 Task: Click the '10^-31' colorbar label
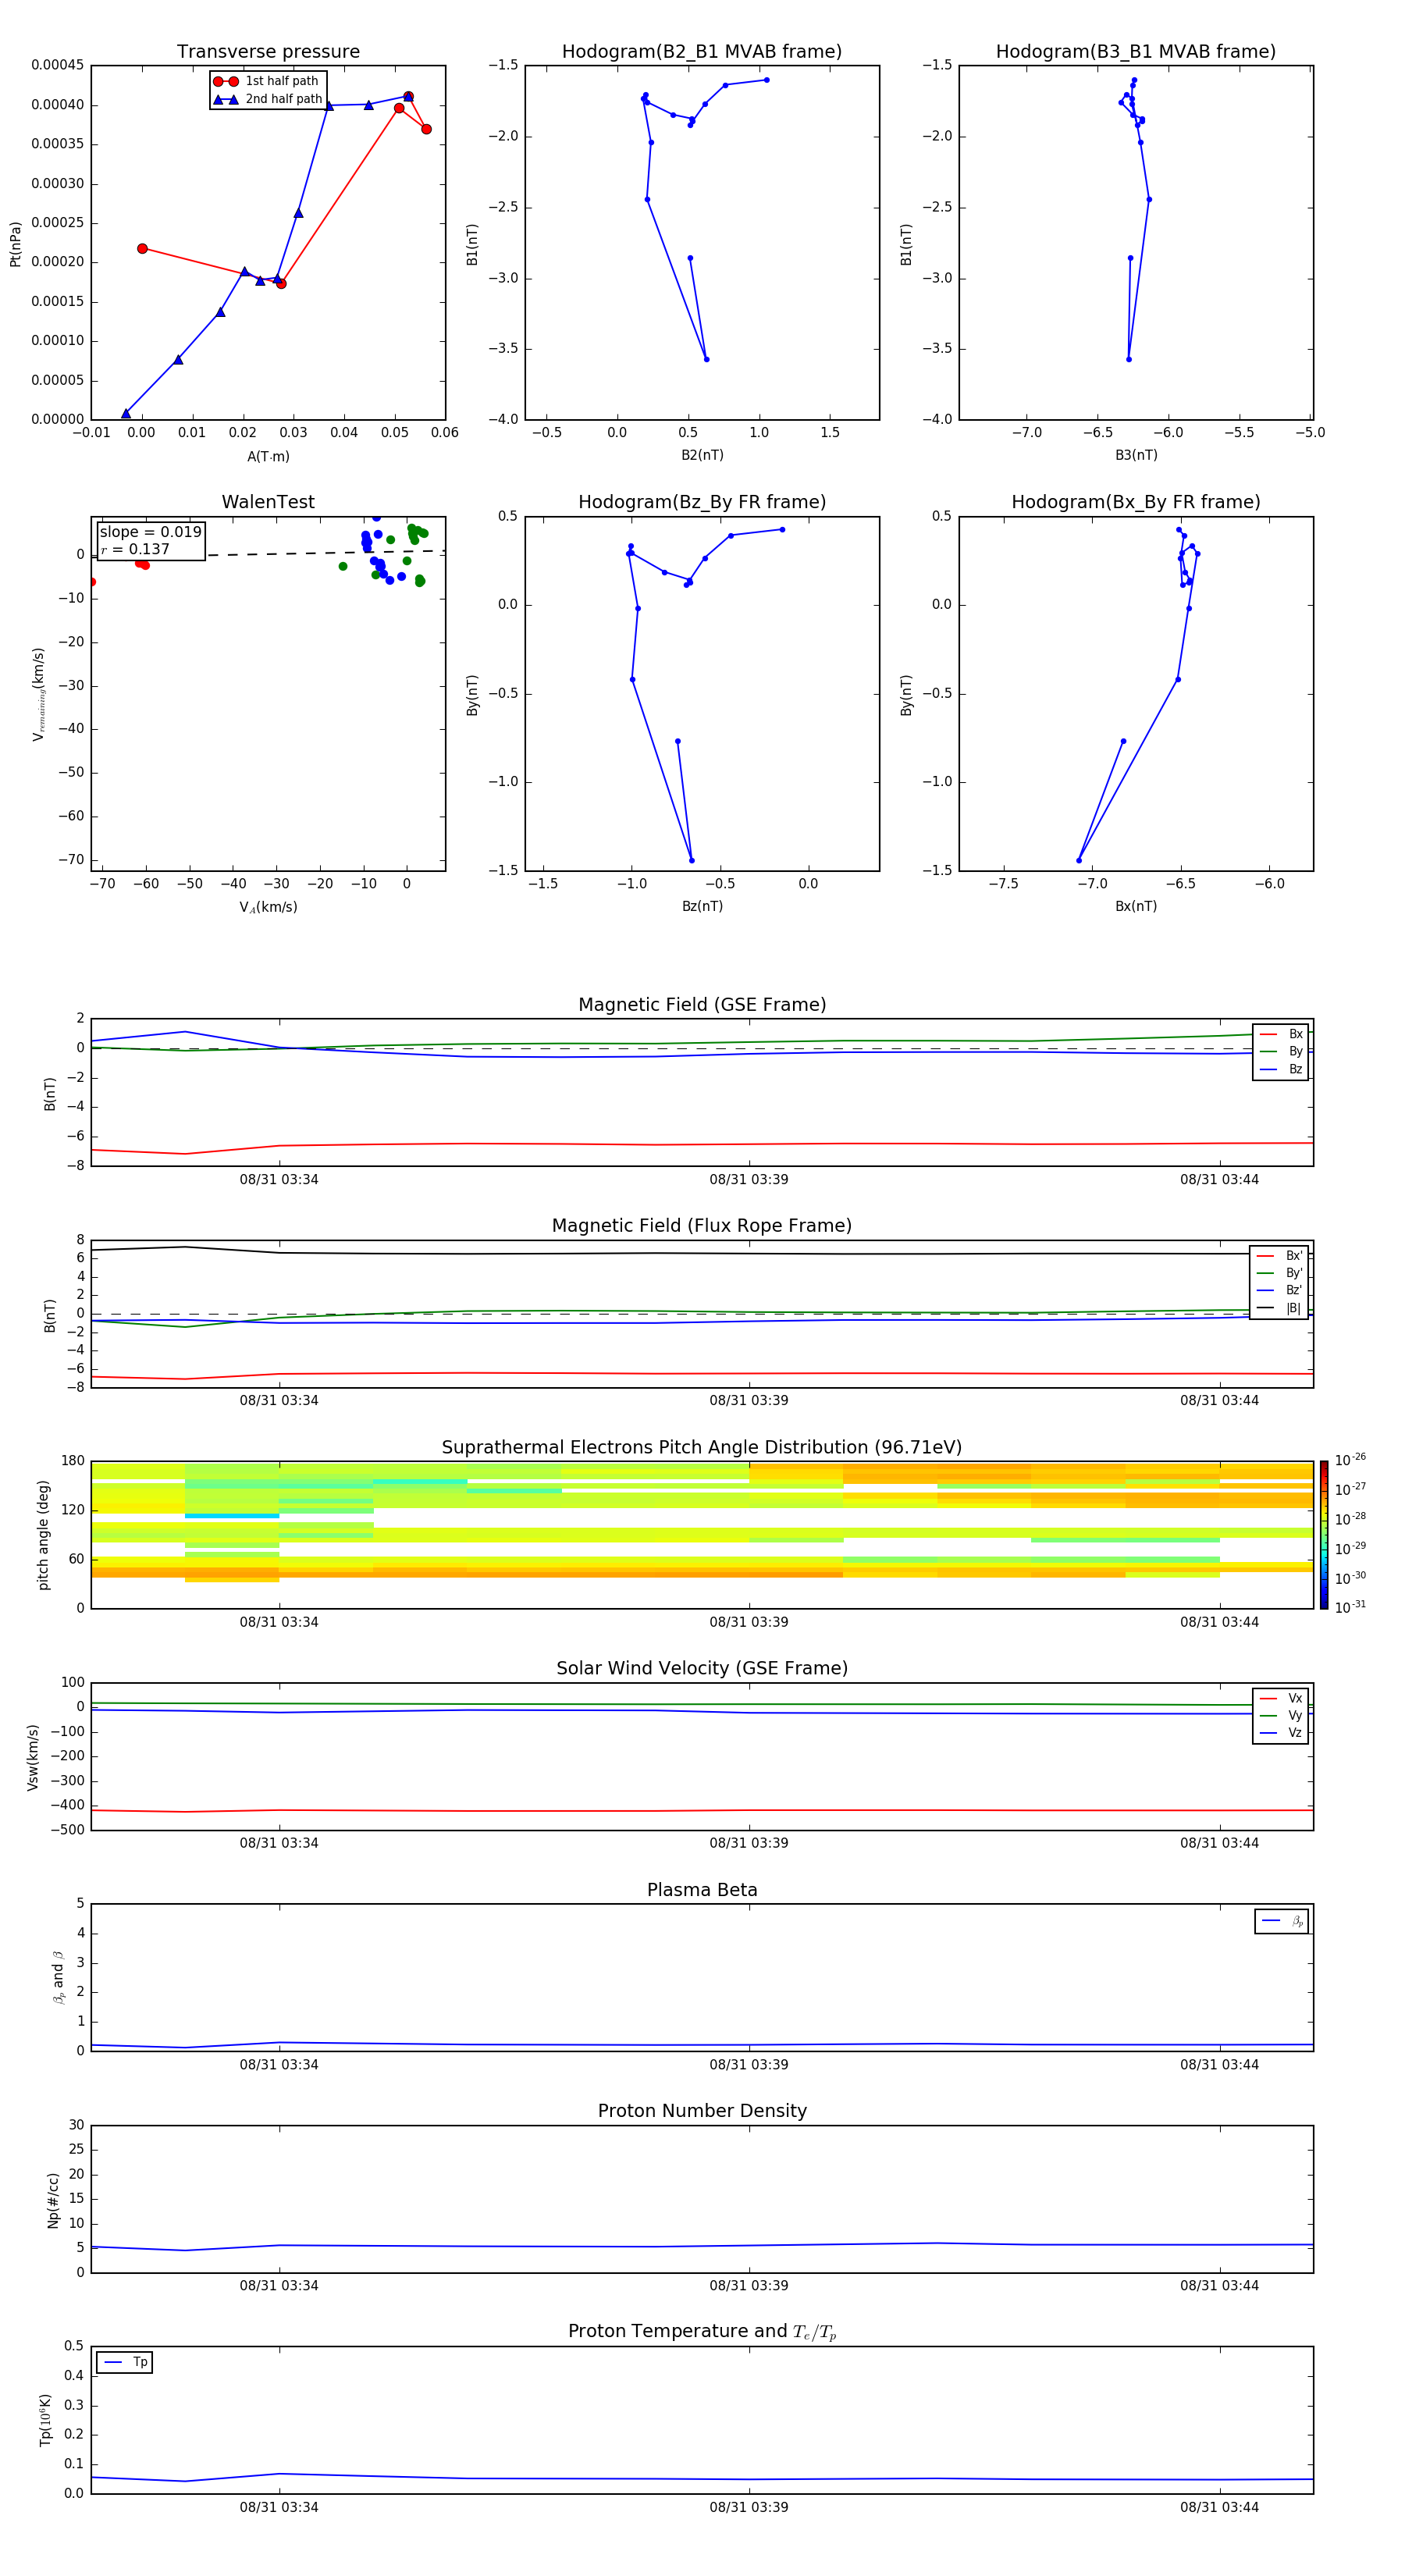click(x=1350, y=1607)
